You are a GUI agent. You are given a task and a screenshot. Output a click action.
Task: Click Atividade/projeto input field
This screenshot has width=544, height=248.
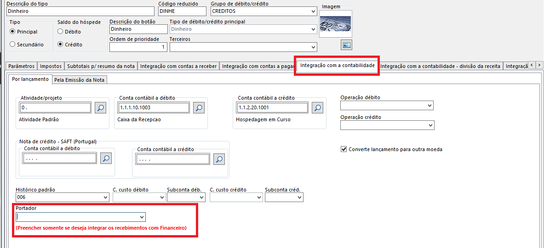click(x=56, y=108)
